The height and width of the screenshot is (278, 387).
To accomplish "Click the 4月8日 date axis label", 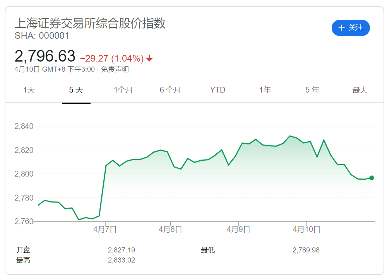I will click(170, 229).
